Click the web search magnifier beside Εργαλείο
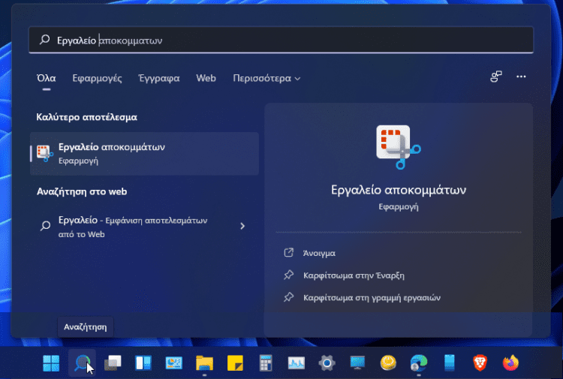This screenshot has width=563, height=379. 45,226
